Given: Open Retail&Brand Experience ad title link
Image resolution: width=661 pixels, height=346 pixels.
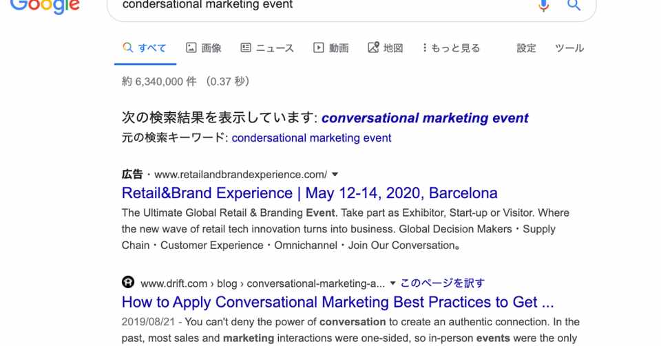Looking at the screenshot, I should 309,193.
